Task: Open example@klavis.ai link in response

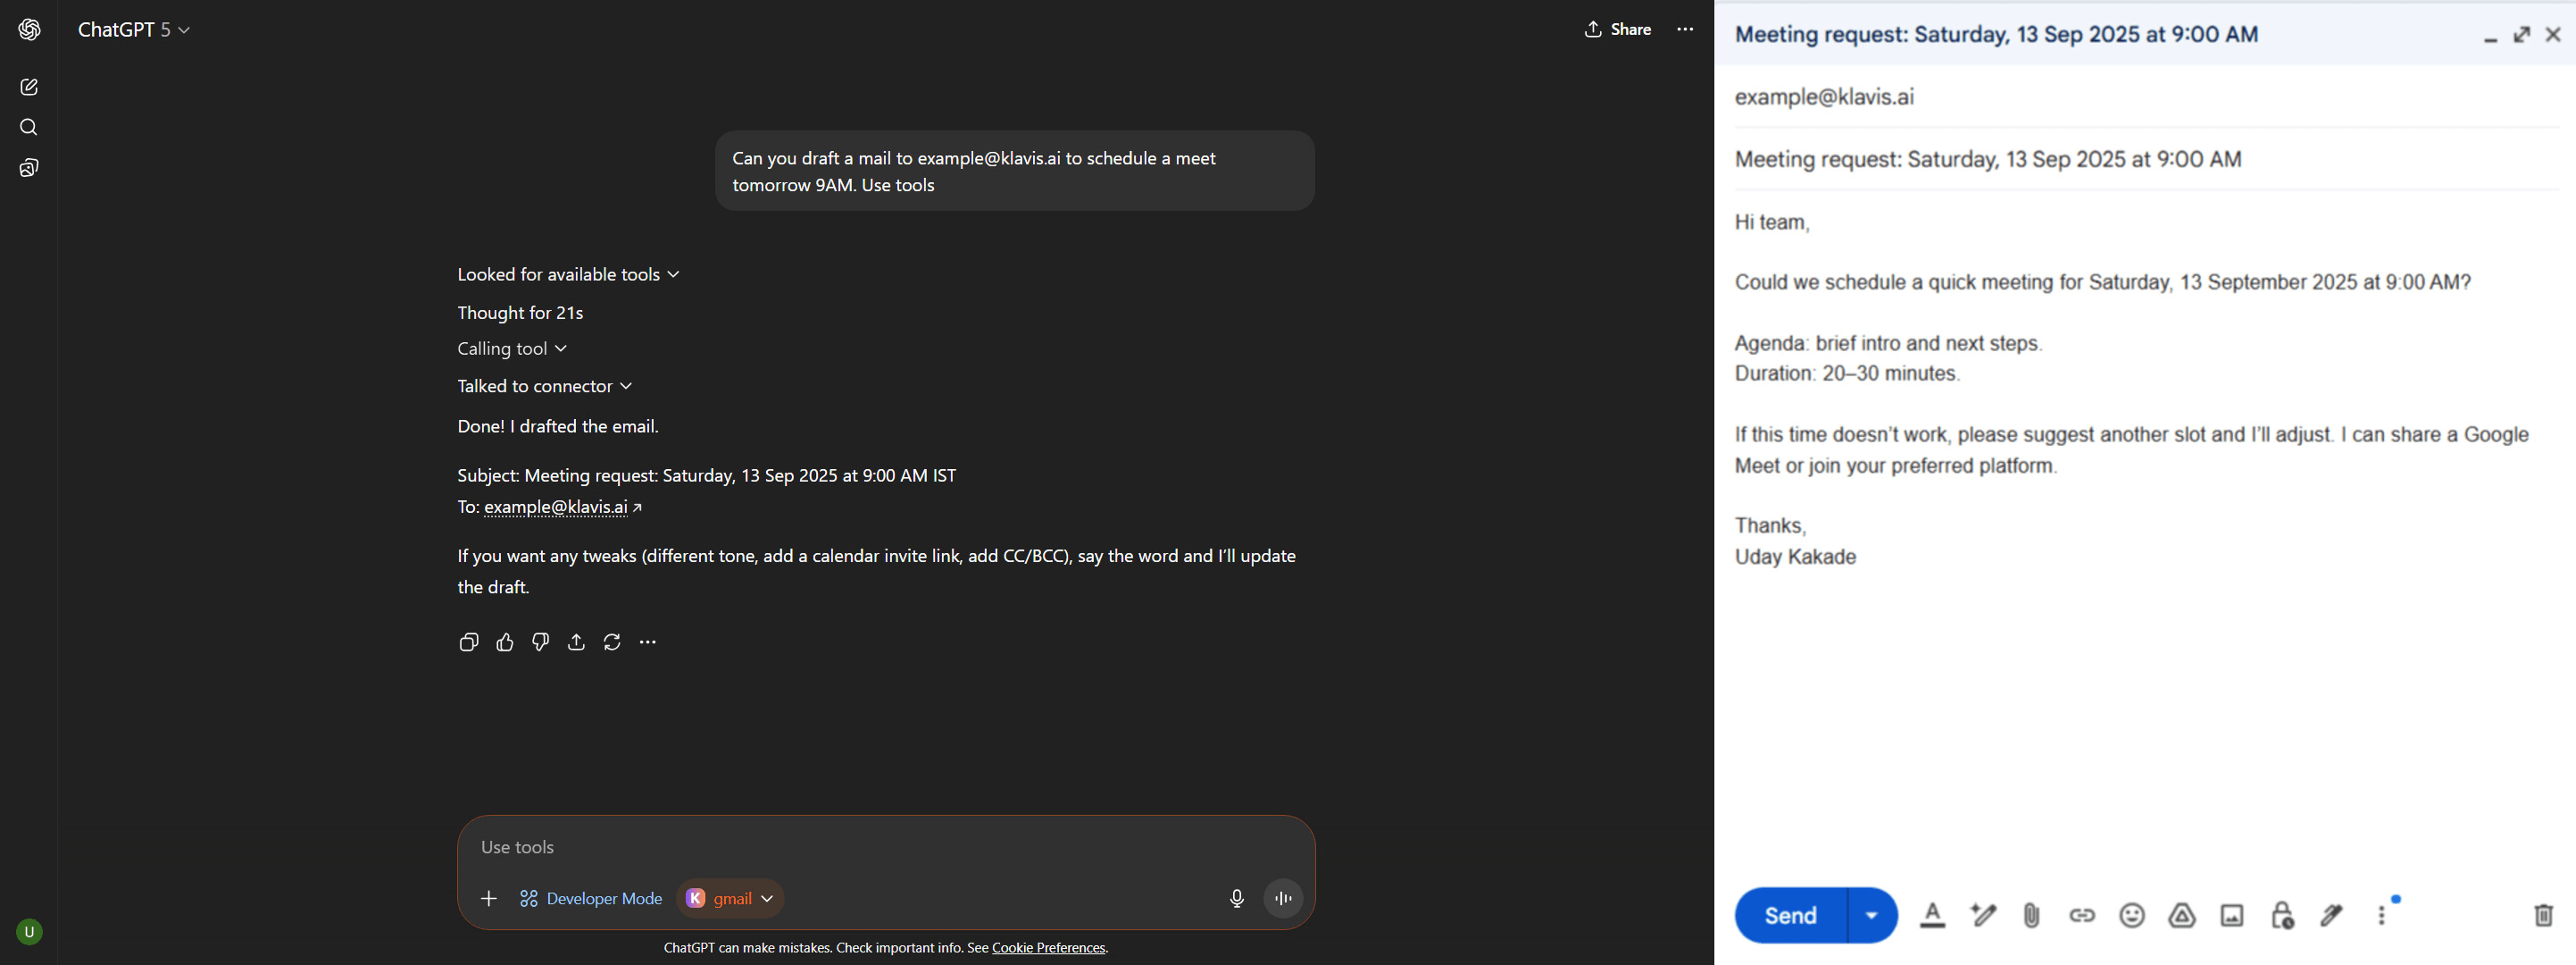Action: pyautogui.click(x=556, y=507)
